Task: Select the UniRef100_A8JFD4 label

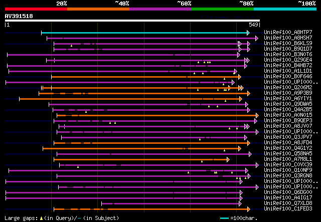Action: click(x=288, y=143)
